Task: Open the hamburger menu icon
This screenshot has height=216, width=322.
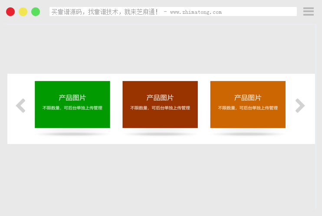Action: click(308, 12)
